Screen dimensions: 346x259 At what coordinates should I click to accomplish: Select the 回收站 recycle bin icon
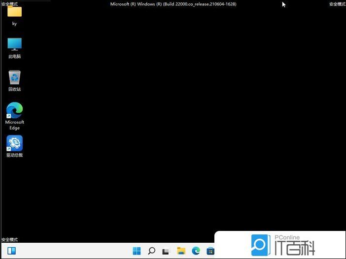pos(15,77)
